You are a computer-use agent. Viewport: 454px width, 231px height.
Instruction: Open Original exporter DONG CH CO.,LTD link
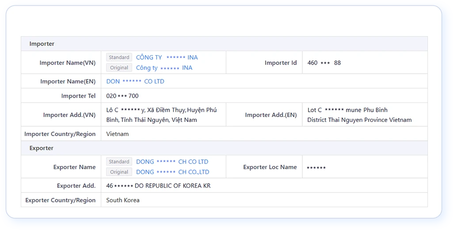click(x=172, y=172)
